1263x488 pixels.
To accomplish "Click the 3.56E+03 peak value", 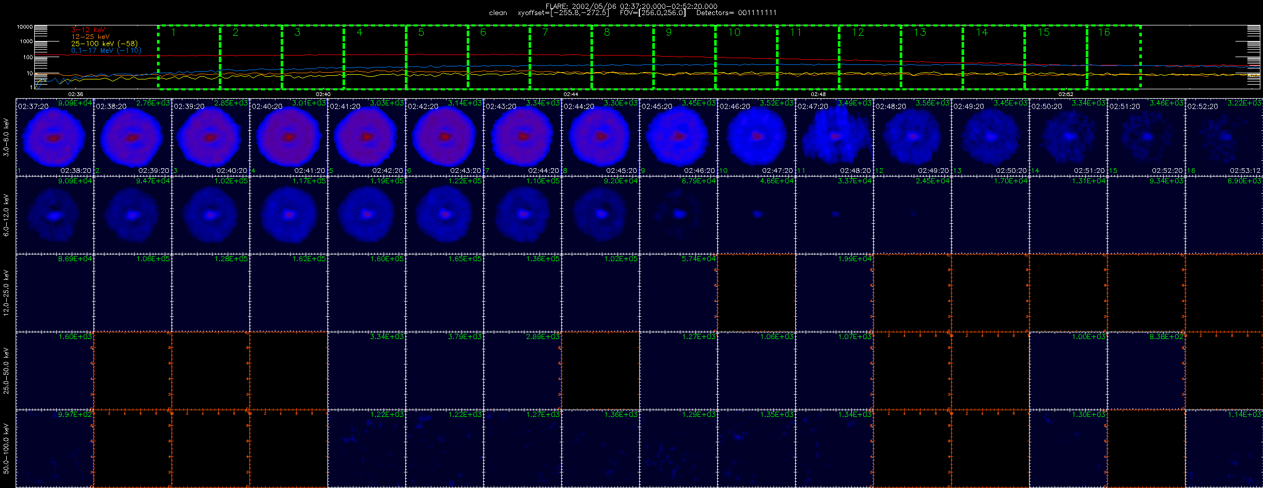I will (932, 103).
